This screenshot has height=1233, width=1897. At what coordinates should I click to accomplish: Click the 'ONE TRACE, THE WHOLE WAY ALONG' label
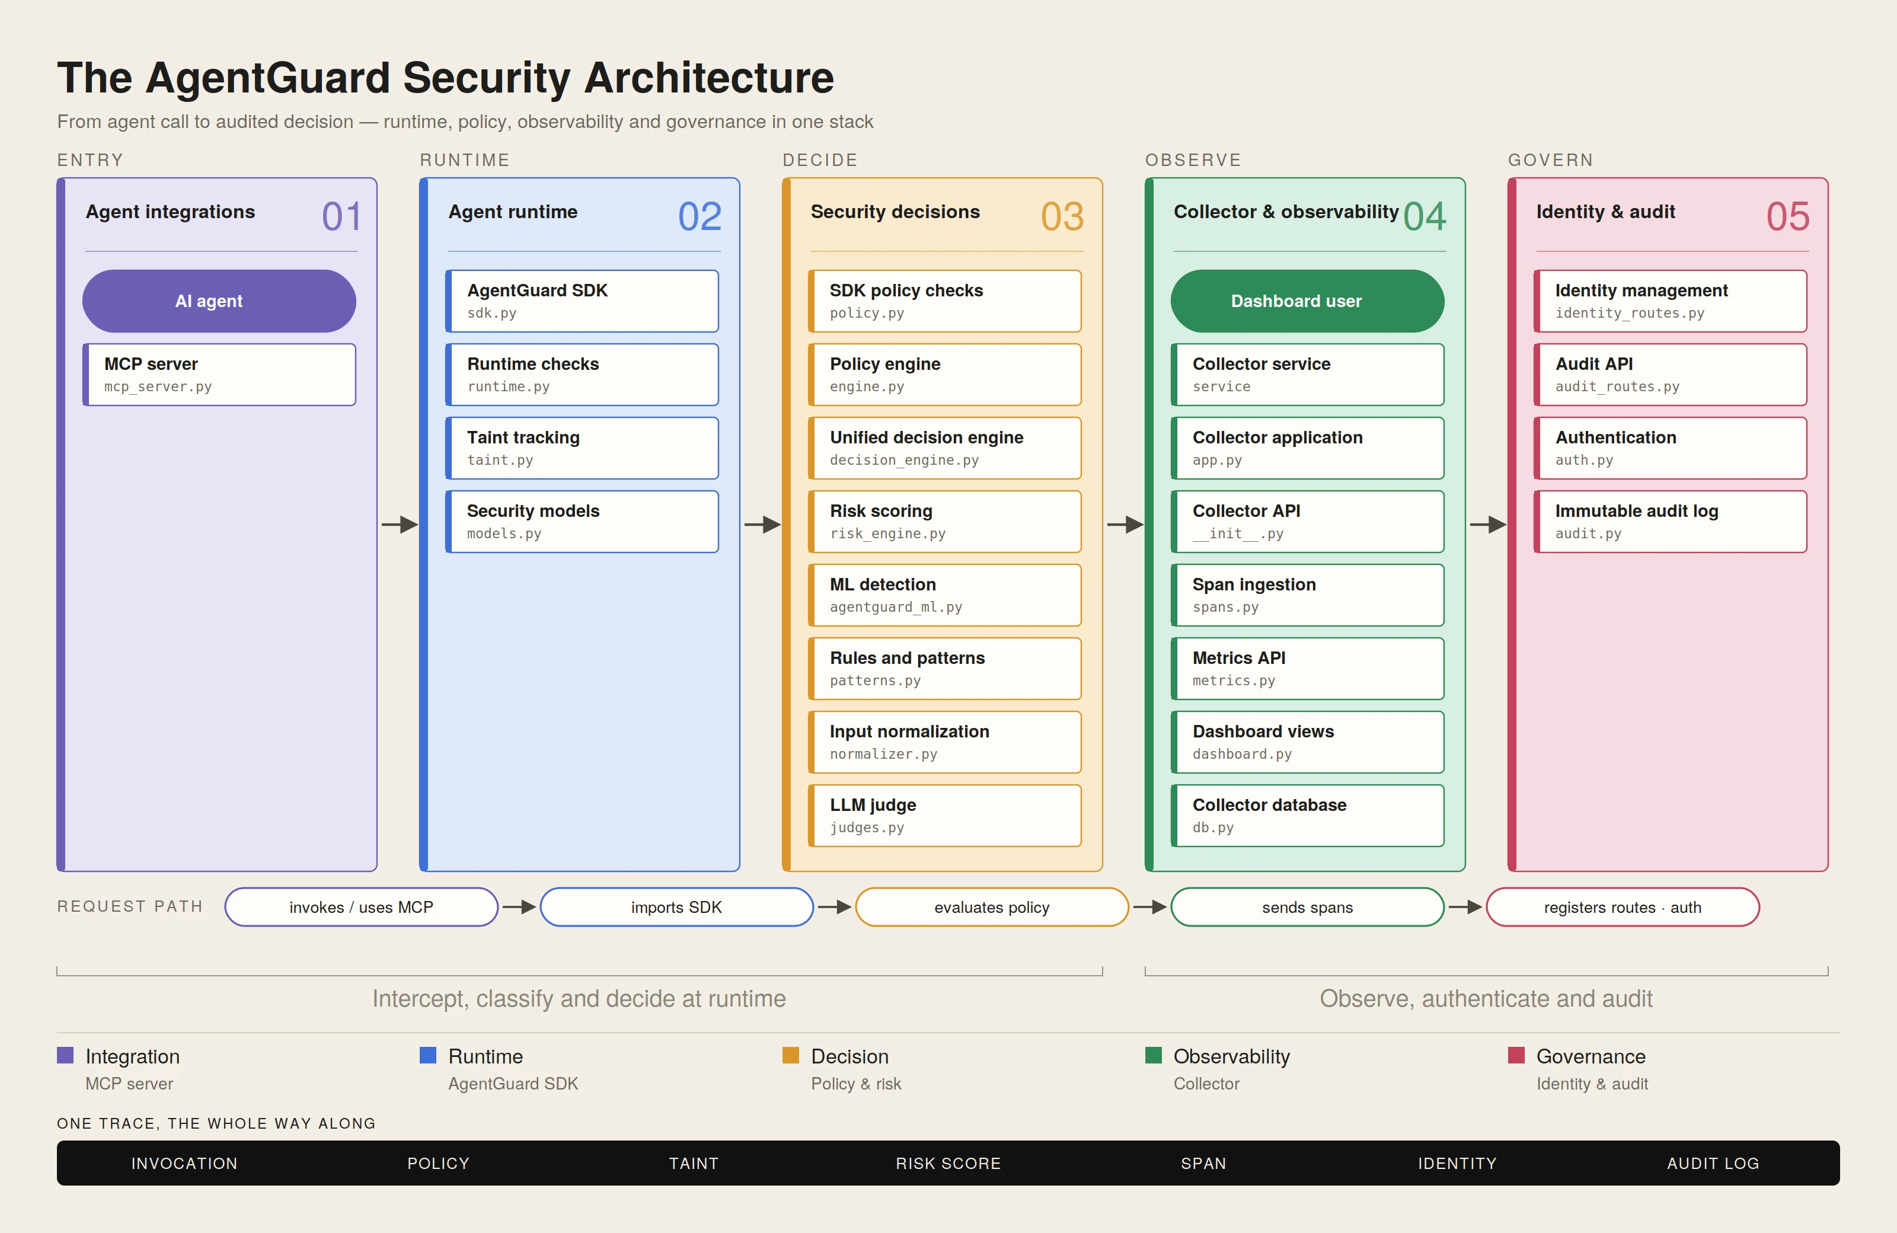pos(216,1123)
